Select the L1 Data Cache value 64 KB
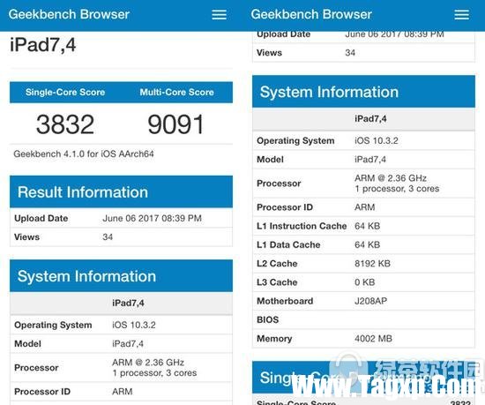Viewport: 485px width, 405px height. [367, 244]
